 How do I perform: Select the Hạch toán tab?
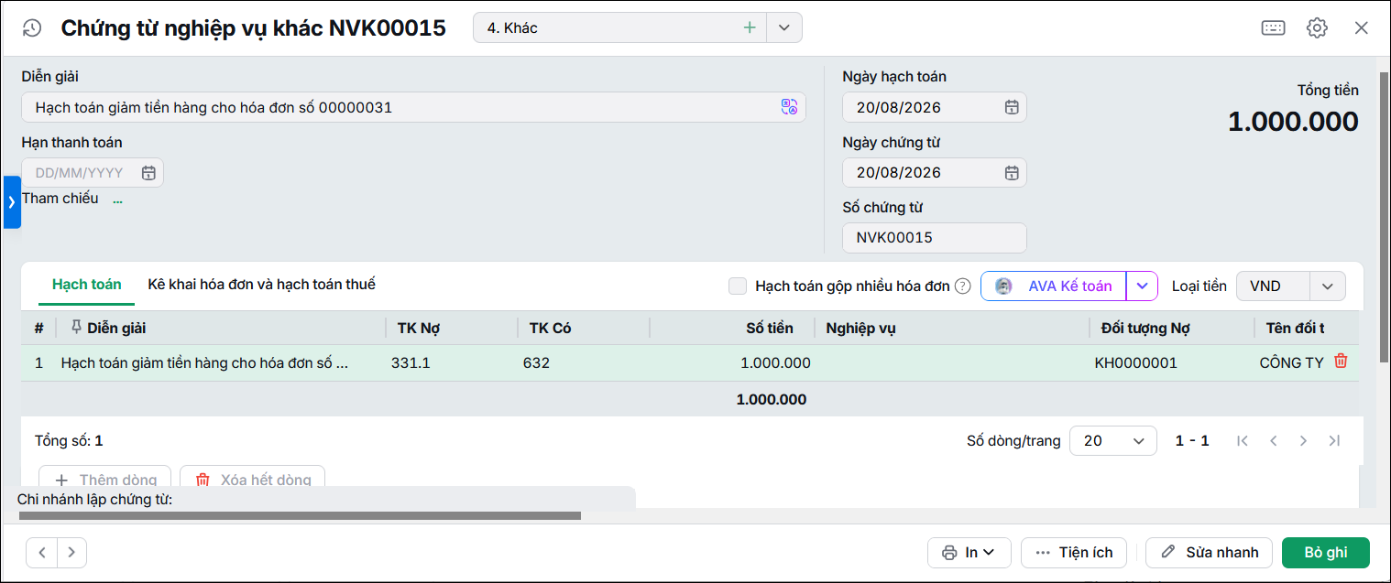[87, 285]
